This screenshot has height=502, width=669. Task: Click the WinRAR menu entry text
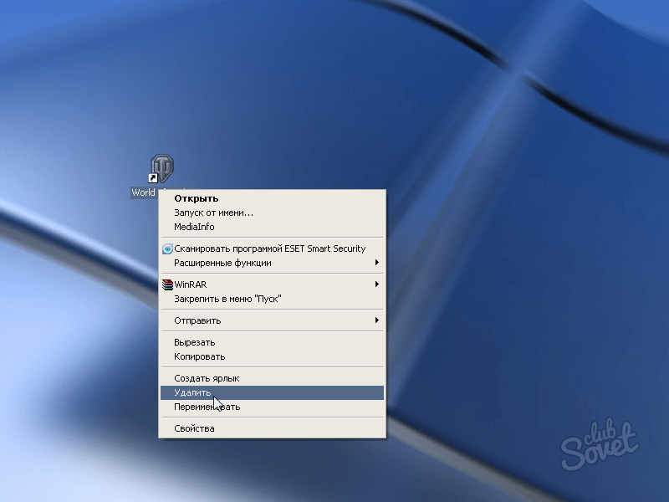190,284
